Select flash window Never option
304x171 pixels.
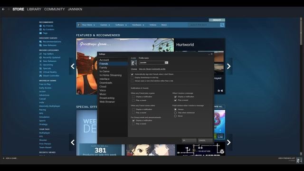[x=175, y=116]
